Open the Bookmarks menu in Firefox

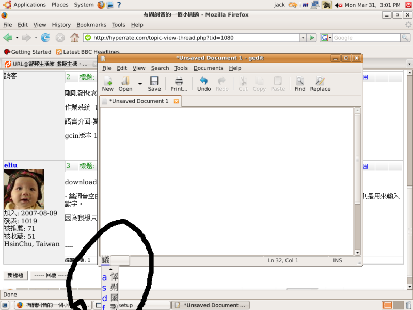(x=91, y=25)
